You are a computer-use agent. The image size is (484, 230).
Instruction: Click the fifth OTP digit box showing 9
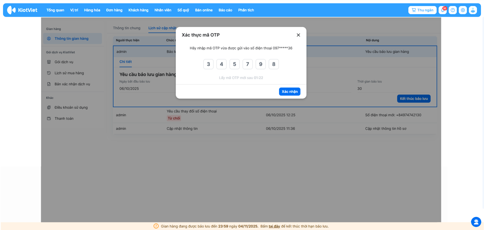click(260, 64)
